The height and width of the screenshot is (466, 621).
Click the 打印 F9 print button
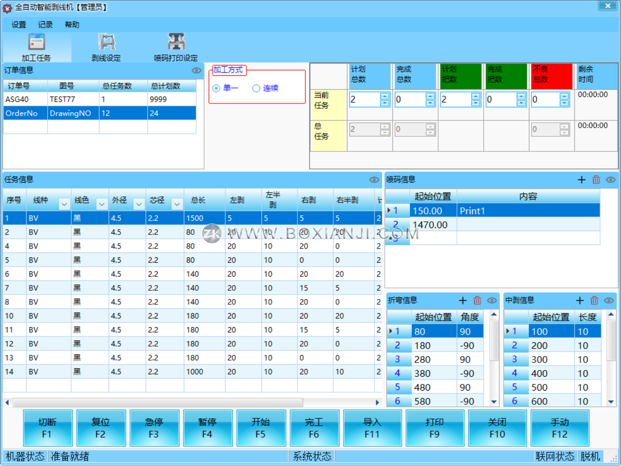tap(435, 428)
